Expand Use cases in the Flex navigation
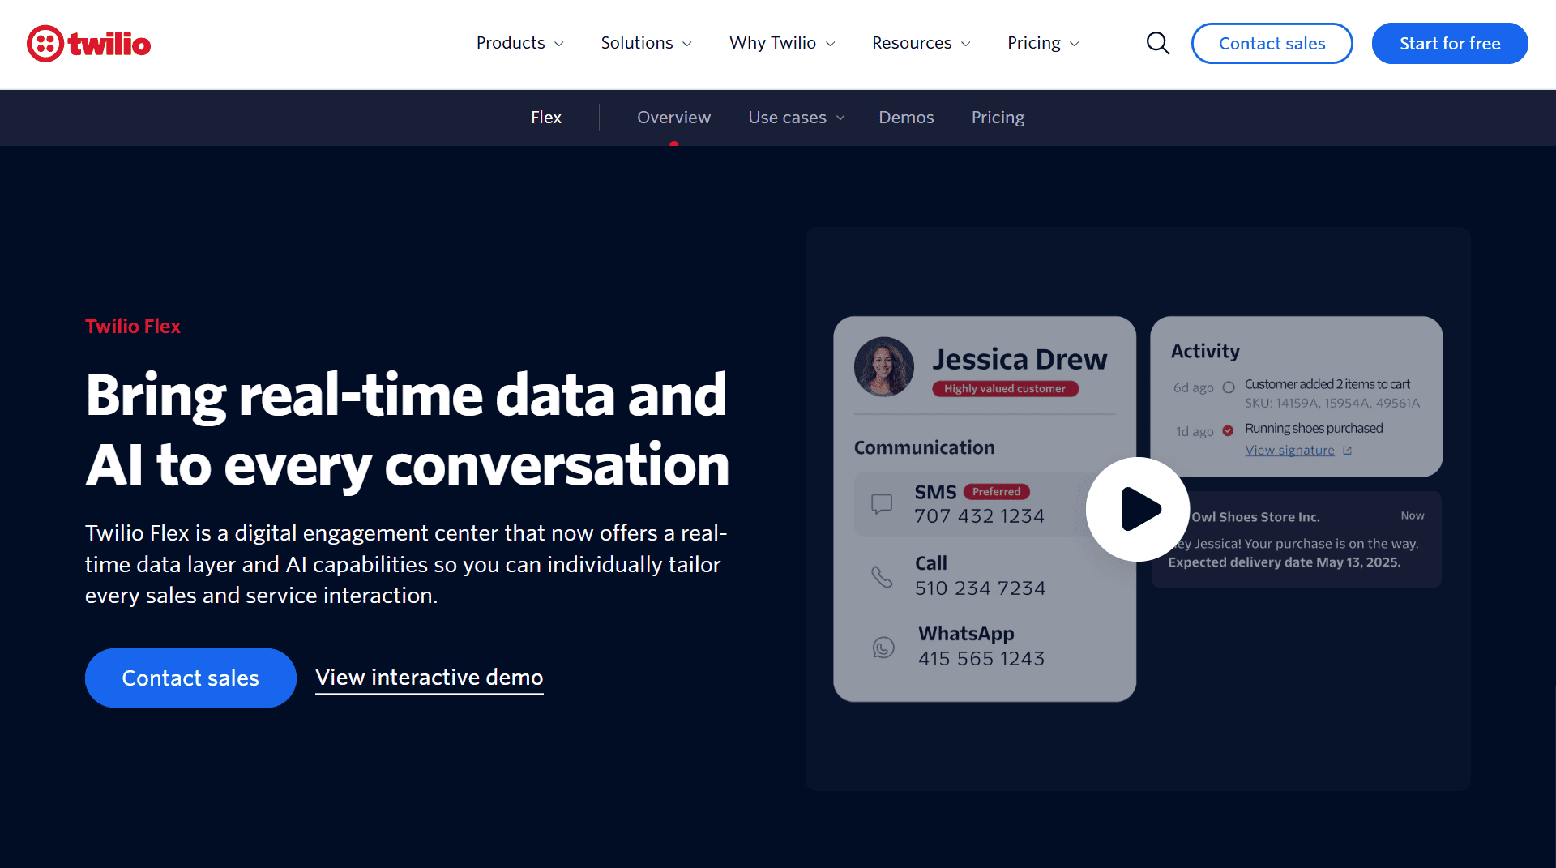The width and height of the screenshot is (1556, 868). tap(796, 118)
